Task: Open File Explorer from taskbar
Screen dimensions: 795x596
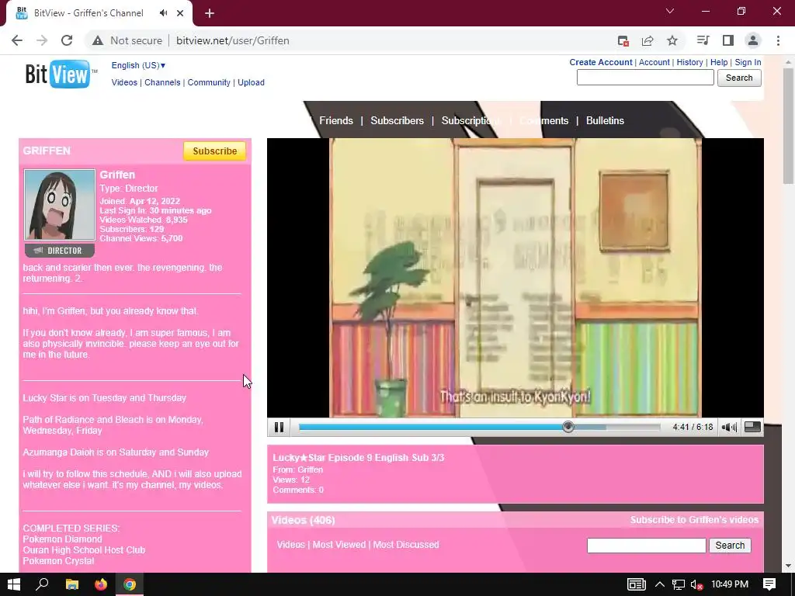Action: point(72,584)
